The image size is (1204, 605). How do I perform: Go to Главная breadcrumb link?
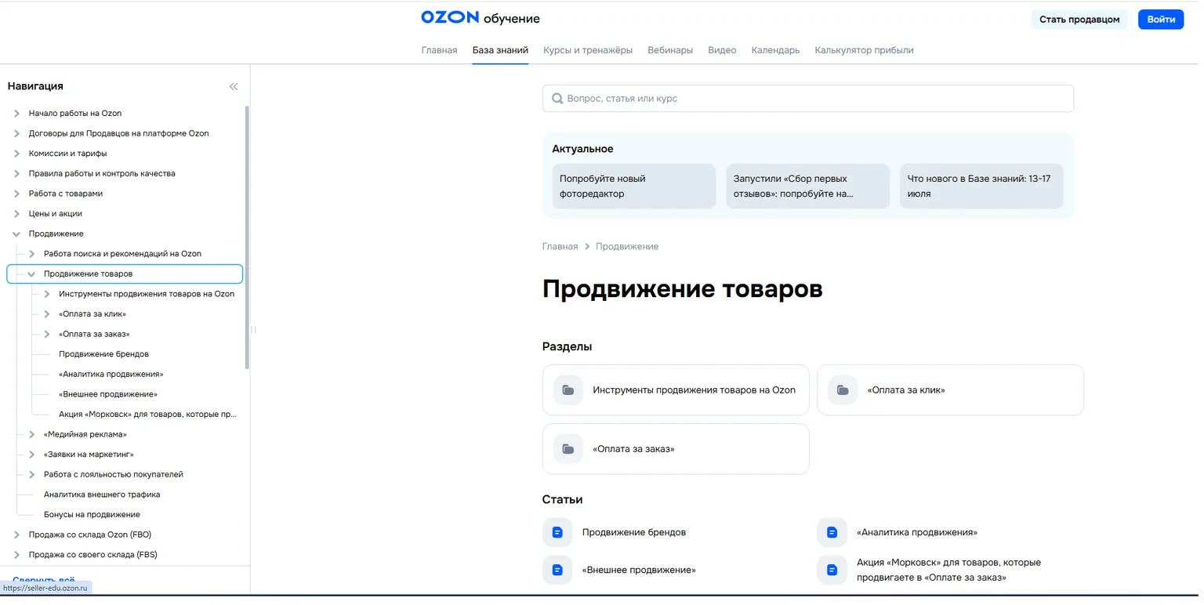coord(560,247)
